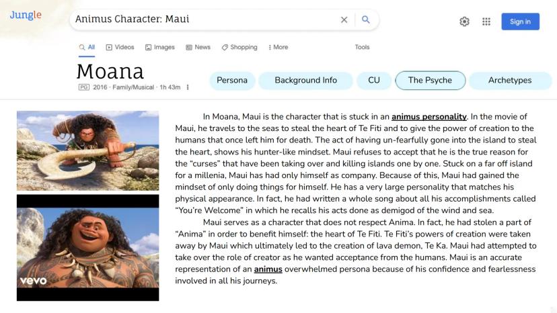Select the Background Info chip
557x313 pixels.
(305, 81)
